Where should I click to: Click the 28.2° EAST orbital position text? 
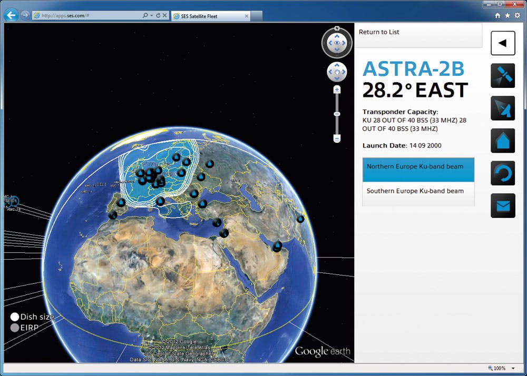(415, 90)
